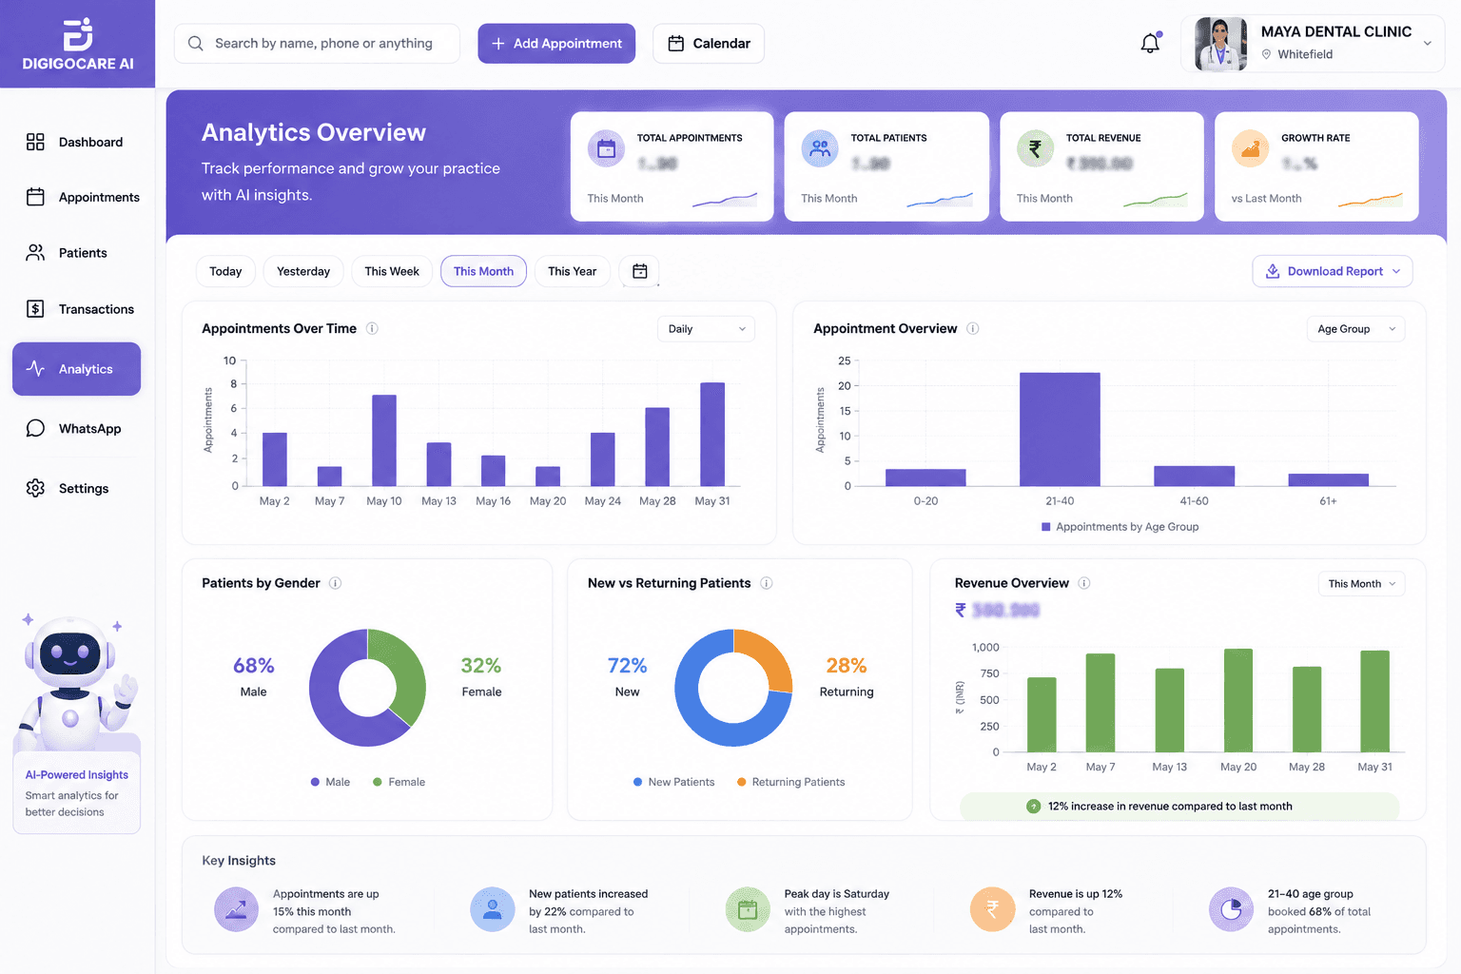Open the Age Group dropdown
This screenshot has height=974, width=1461.
point(1355,329)
